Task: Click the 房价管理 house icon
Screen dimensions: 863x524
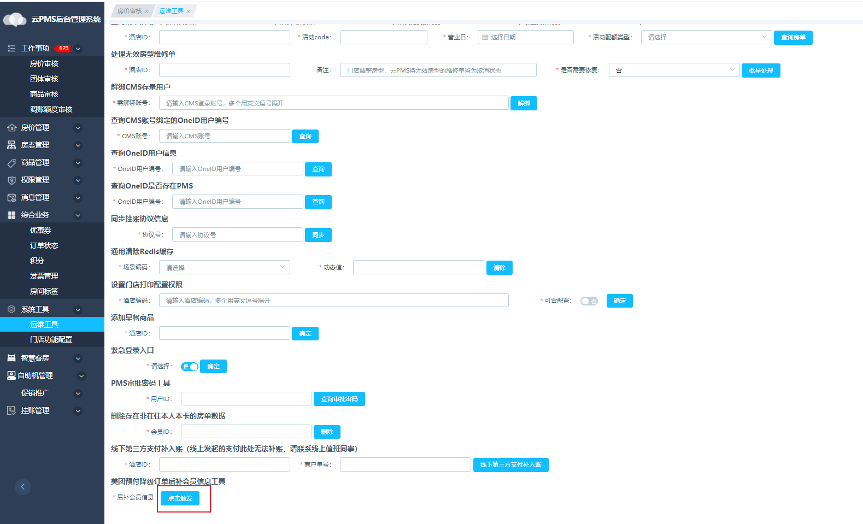Action: click(11, 127)
